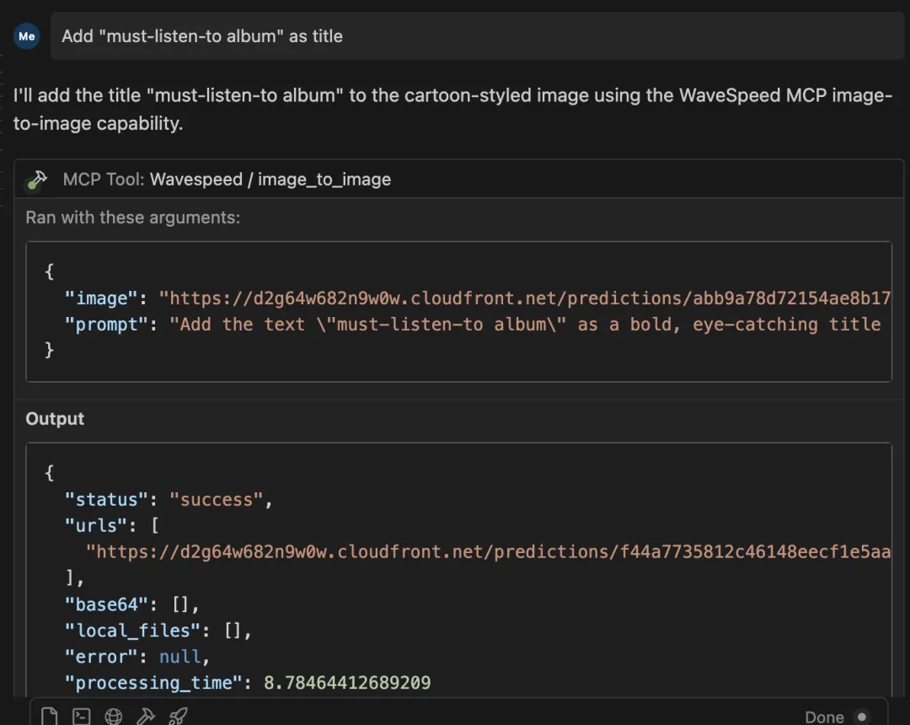The image size is (910, 725).
Task: Click the Done label
Action: pyautogui.click(x=824, y=717)
